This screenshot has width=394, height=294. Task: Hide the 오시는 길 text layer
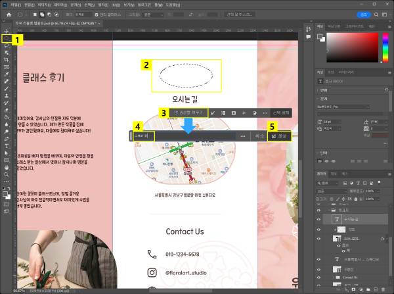click(x=320, y=218)
